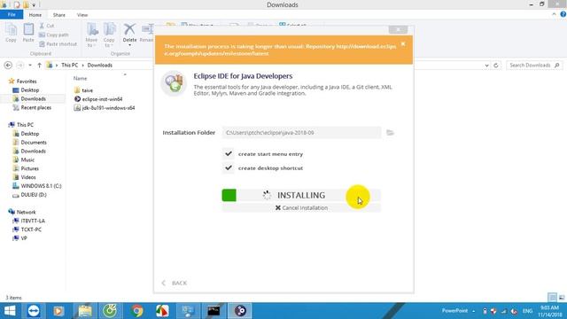The image size is (567, 319).
Task: Select Downloads under Favorites
Action: click(33, 98)
